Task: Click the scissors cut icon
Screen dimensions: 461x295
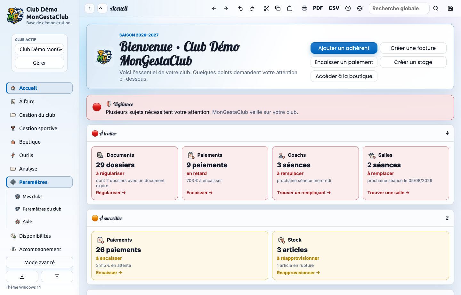Action: [266, 8]
